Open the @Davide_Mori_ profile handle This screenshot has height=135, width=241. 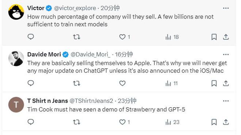(91, 55)
